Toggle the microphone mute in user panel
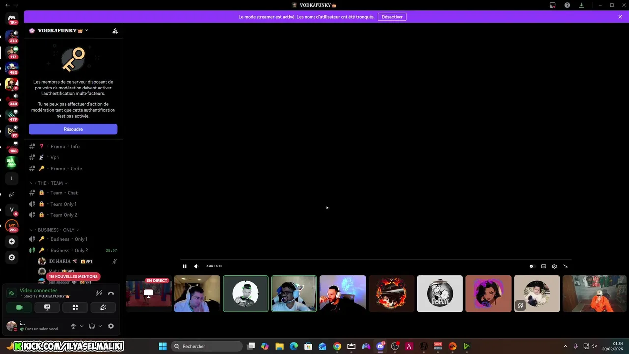The width and height of the screenshot is (629, 354). [x=73, y=326]
